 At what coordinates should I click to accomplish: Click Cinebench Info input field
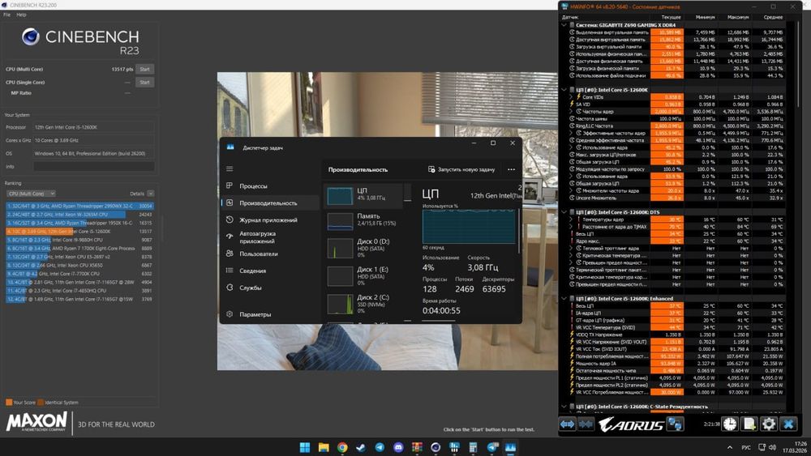point(93,166)
